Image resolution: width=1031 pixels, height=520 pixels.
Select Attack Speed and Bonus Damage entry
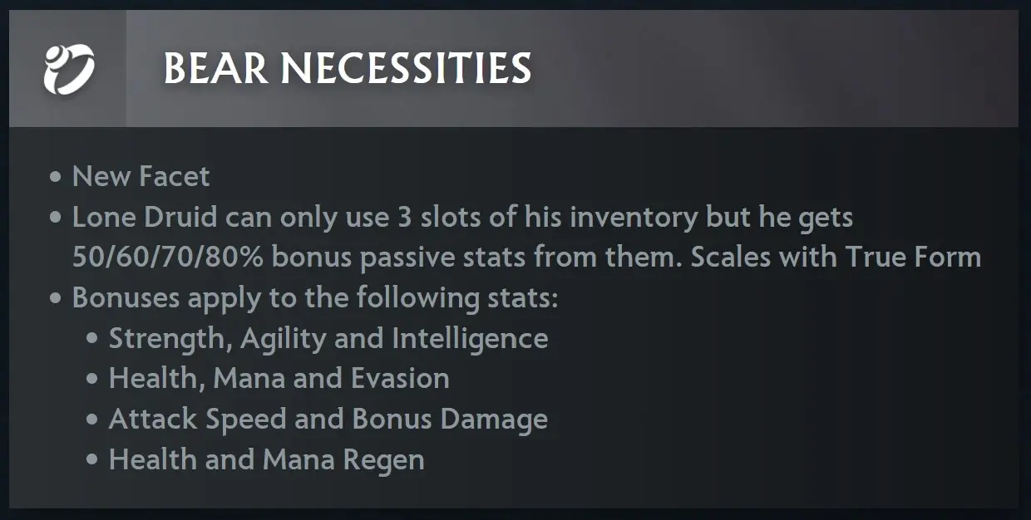328,419
